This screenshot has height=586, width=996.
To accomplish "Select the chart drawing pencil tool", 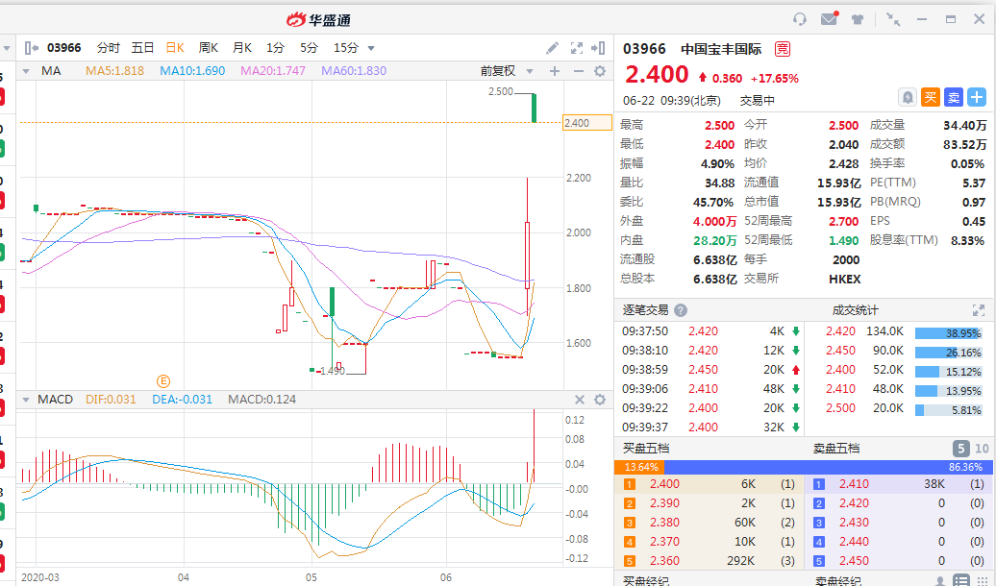I will click(x=553, y=47).
